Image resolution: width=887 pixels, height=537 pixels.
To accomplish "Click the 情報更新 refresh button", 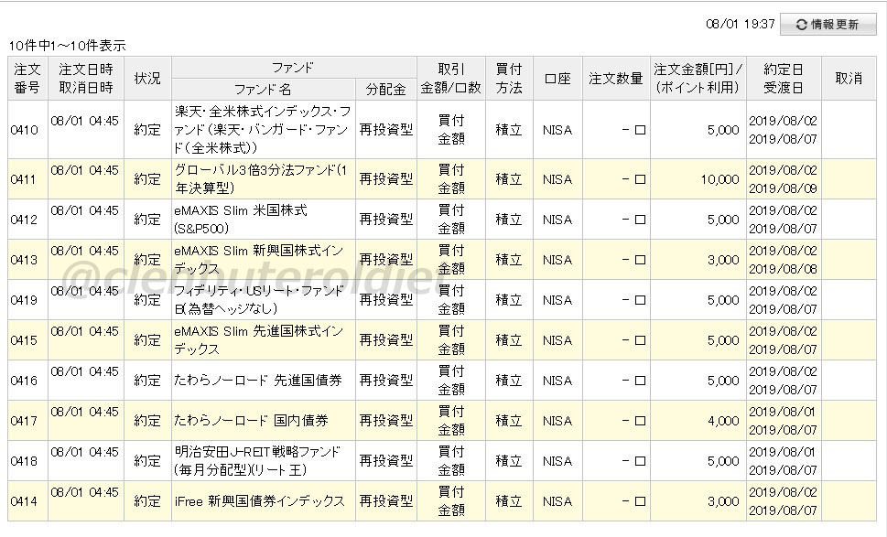I will [x=828, y=25].
